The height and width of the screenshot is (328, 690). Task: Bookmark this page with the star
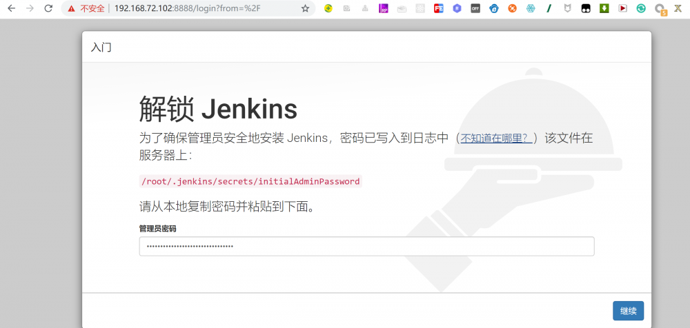point(305,8)
